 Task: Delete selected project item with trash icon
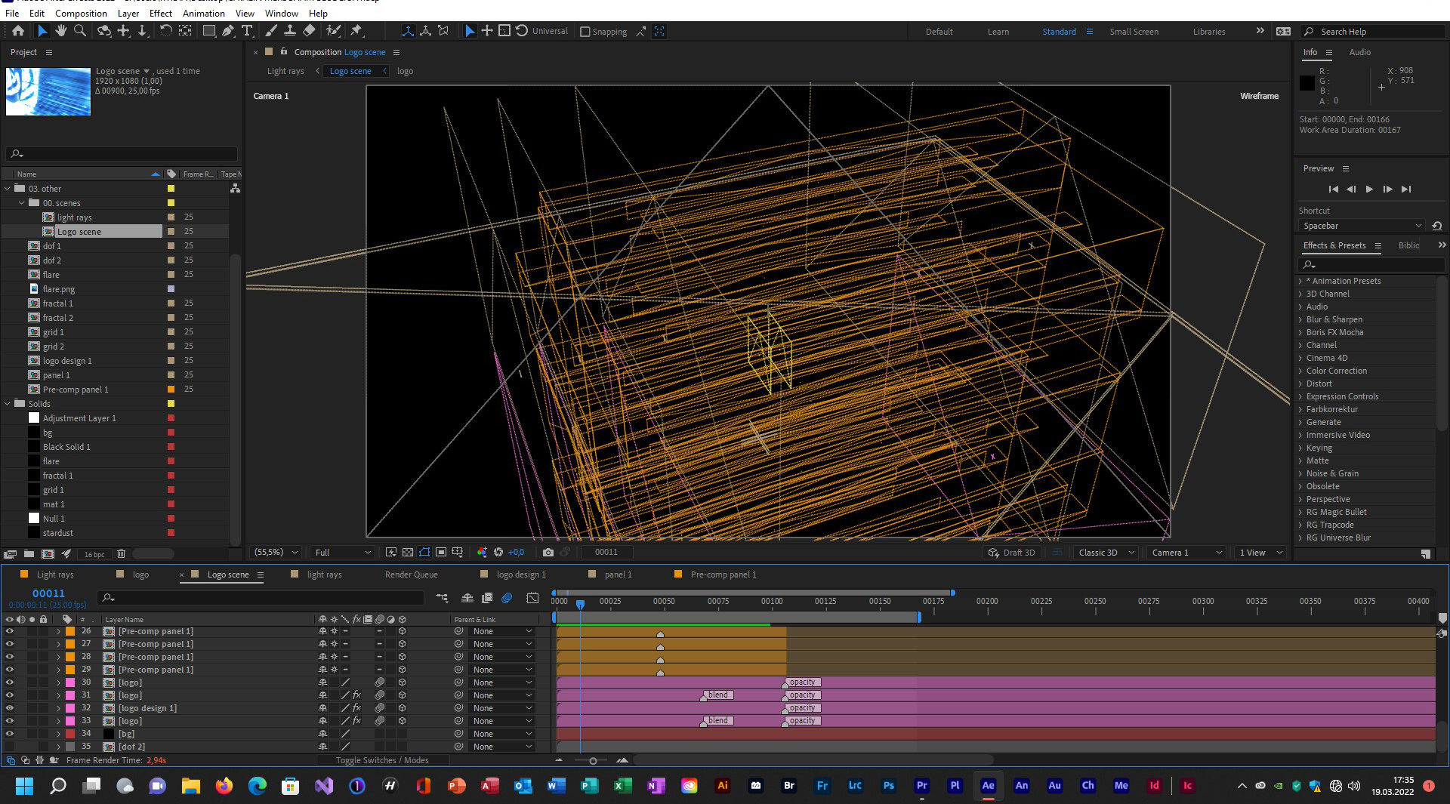121,554
